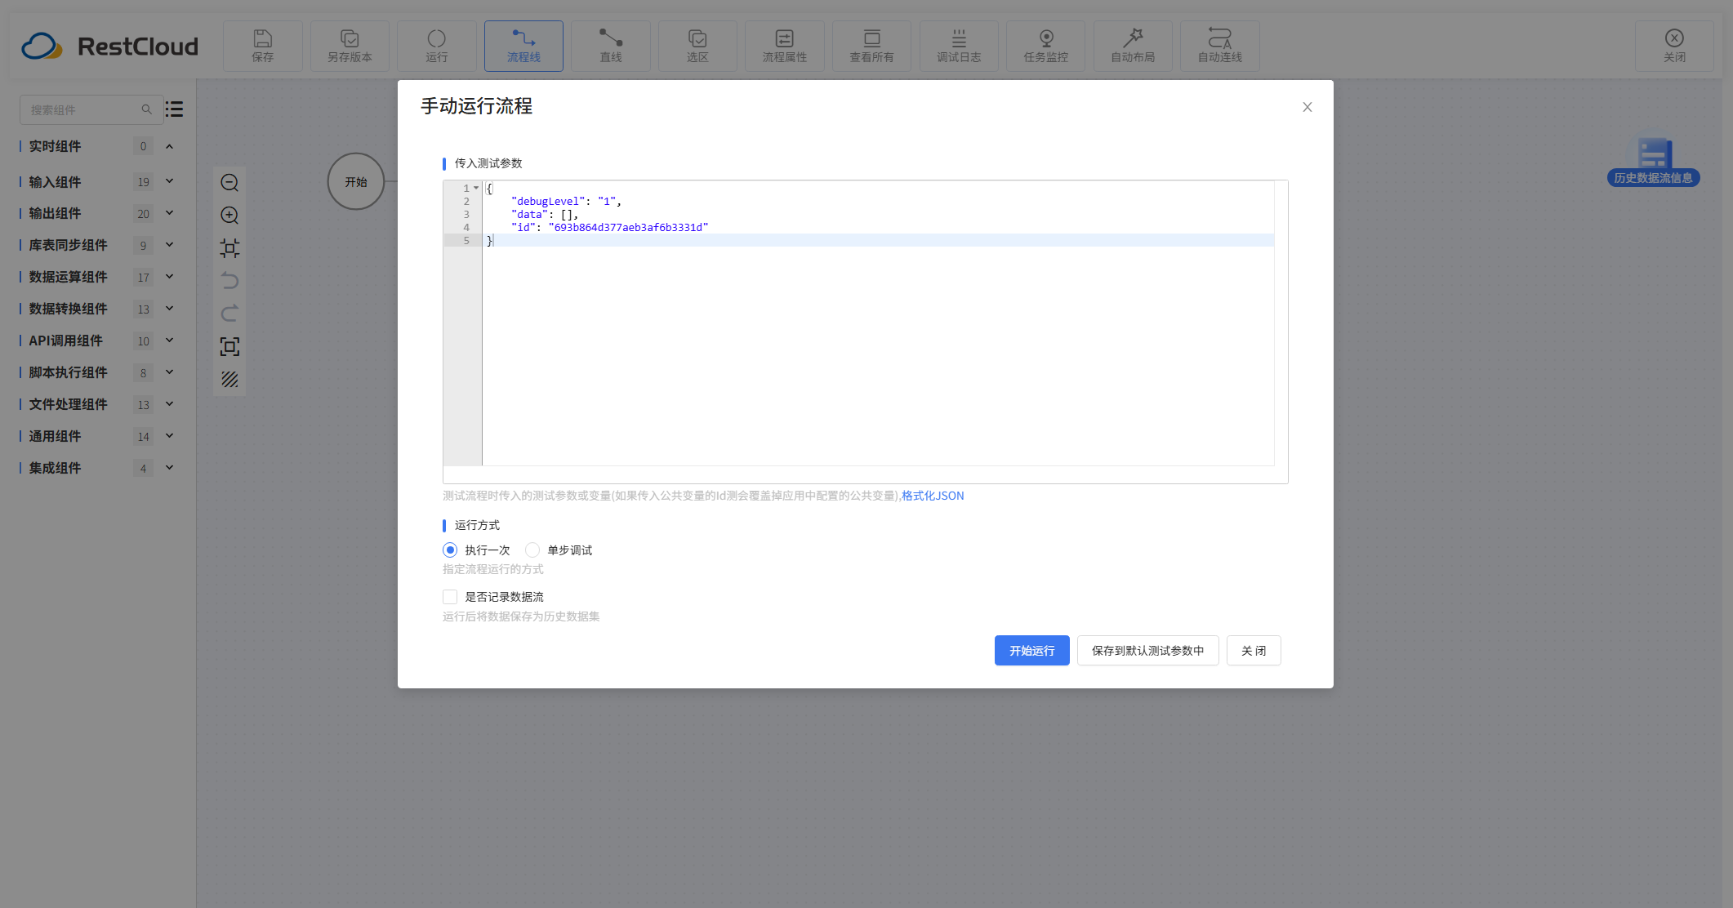Fold the JSON block at line 1
This screenshot has height=908, width=1733.
(x=476, y=188)
